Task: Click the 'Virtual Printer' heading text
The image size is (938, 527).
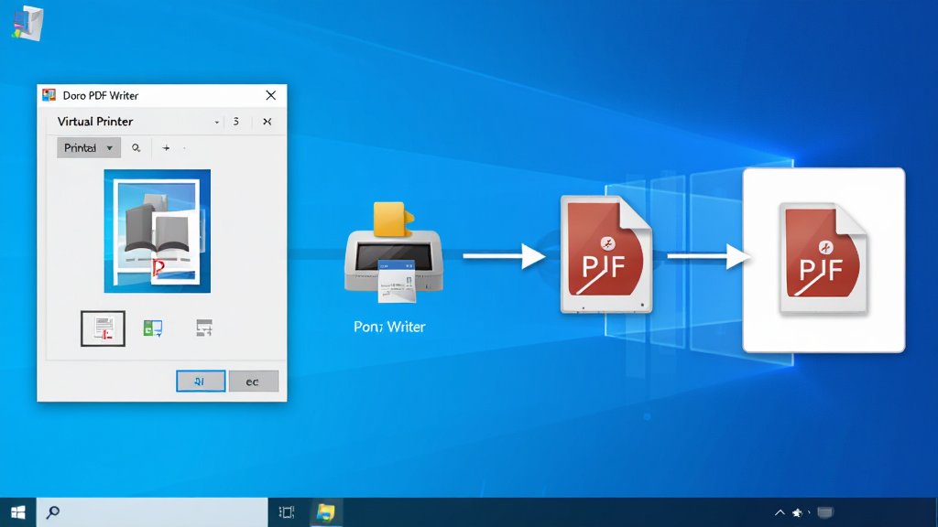Action: click(x=95, y=122)
